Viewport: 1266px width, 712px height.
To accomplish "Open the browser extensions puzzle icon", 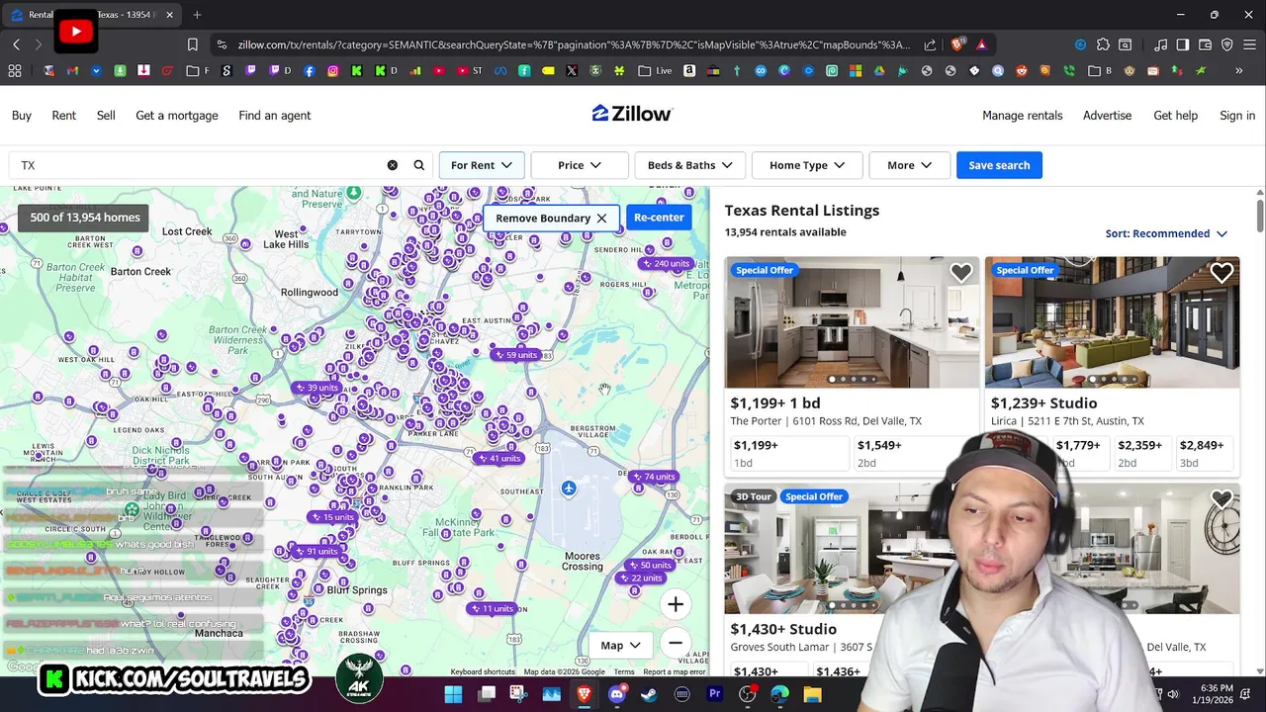I will click(x=1103, y=44).
